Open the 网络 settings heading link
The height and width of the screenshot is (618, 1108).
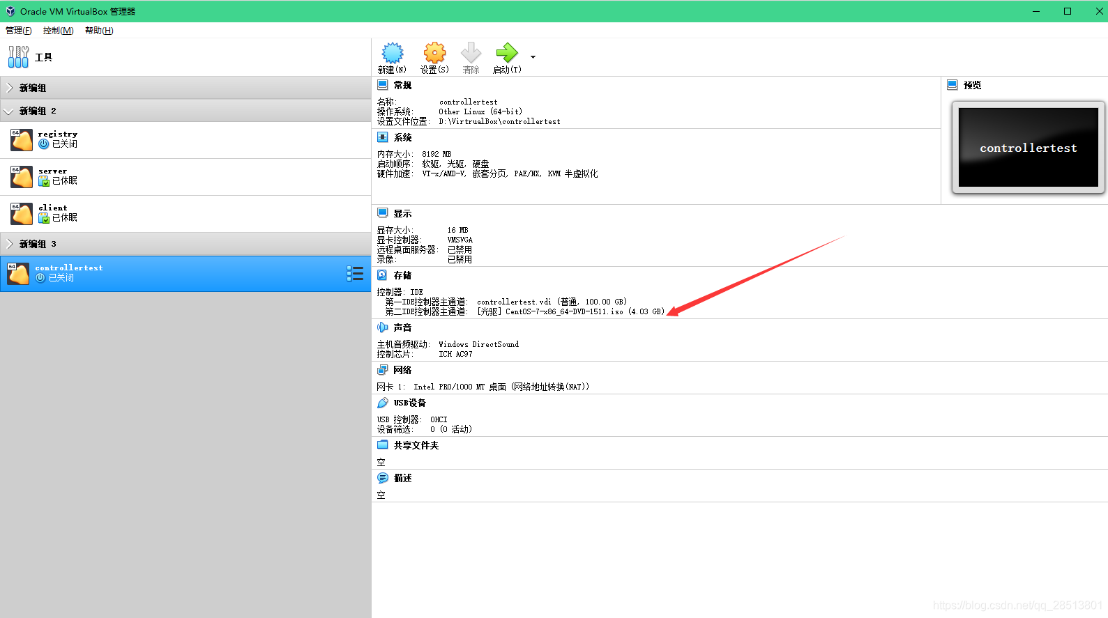tap(402, 370)
